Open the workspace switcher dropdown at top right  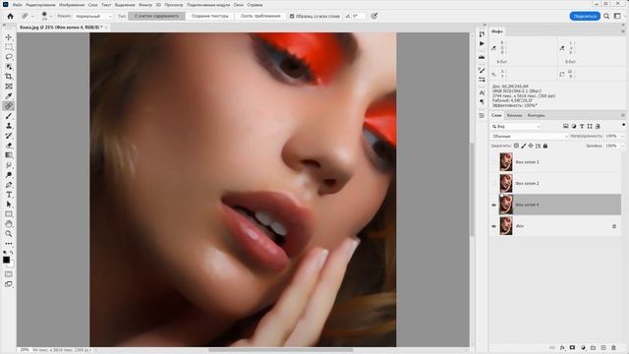(617, 16)
